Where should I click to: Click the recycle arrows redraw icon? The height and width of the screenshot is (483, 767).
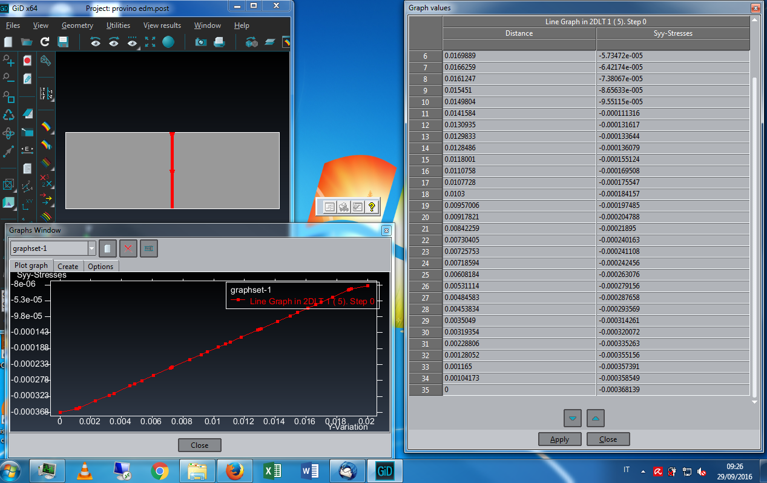pos(8,115)
